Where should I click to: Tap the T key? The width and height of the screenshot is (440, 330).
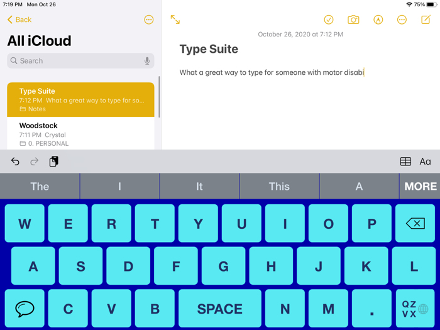click(x=155, y=223)
